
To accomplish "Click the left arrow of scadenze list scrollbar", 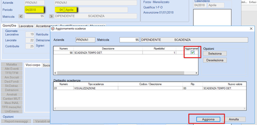I will pos(55,73).
